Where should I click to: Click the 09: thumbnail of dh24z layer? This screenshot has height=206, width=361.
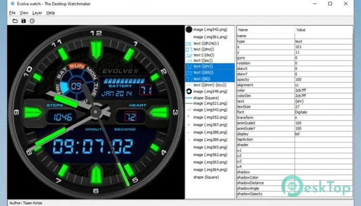click(x=189, y=43)
